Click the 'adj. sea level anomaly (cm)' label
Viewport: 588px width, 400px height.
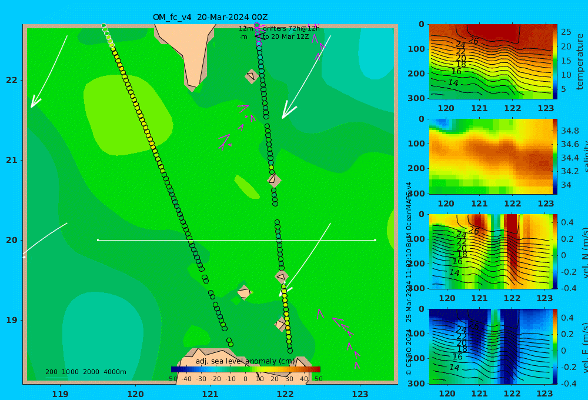(x=245, y=361)
